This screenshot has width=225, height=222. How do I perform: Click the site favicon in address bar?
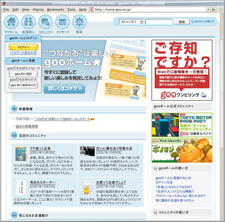pos(92,10)
